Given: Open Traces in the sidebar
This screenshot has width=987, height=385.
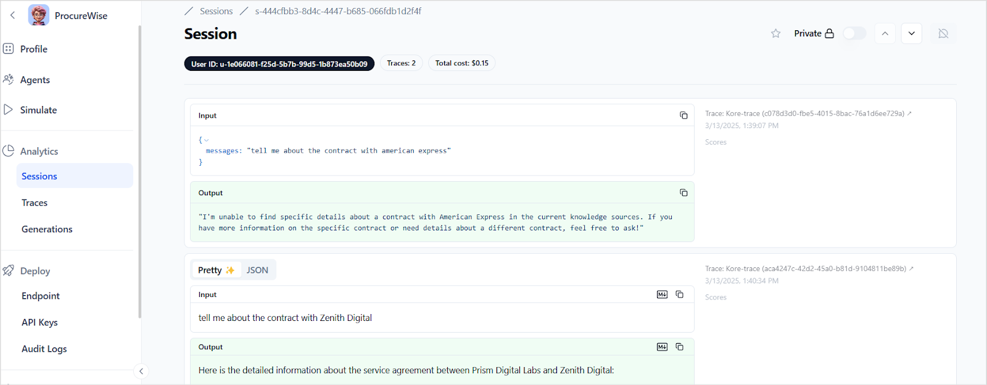Looking at the screenshot, I should [x=35, y=203].
